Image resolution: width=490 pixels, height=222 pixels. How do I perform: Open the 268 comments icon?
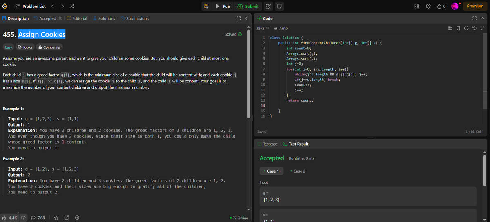point(38,218)
